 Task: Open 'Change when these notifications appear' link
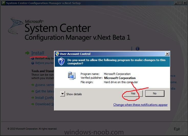(140, 105)
